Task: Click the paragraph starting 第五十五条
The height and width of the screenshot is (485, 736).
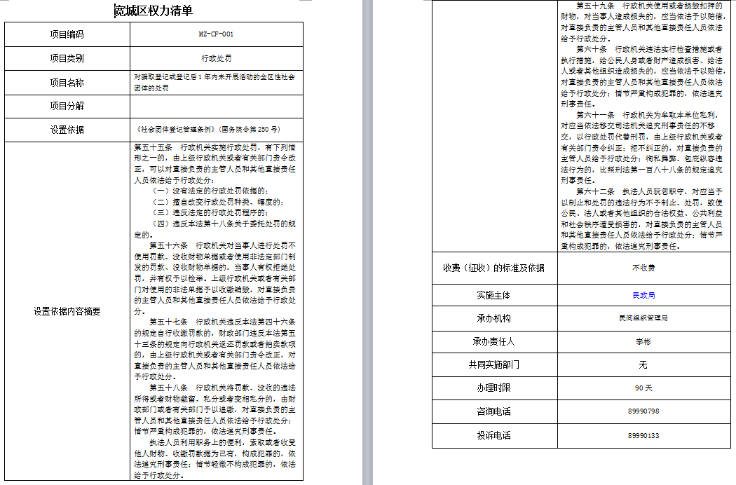Action: pos(215,164)
